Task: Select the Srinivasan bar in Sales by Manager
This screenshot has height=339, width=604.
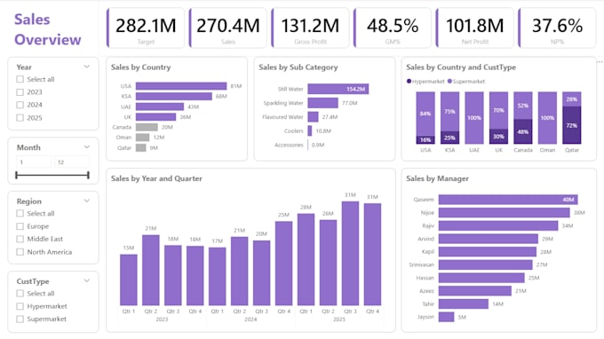Action: click(485, 264)
